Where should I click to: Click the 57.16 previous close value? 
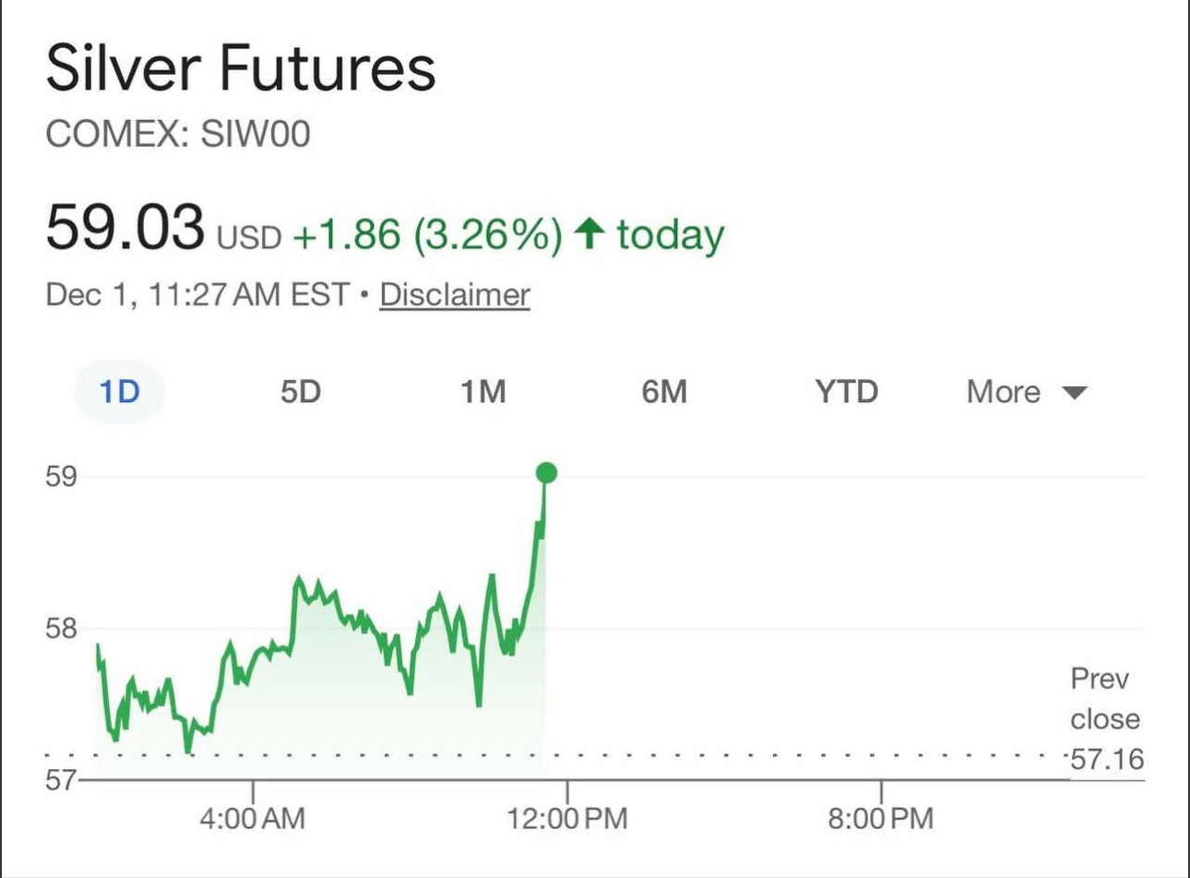coord(1107,759)
